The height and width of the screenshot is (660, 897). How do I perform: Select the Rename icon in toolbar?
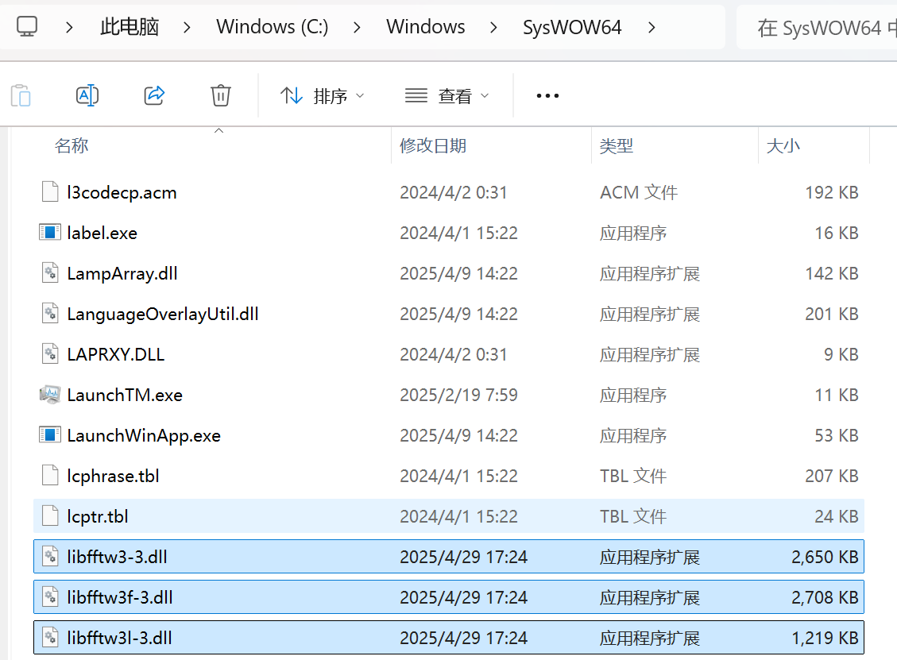tap(87, 95)
